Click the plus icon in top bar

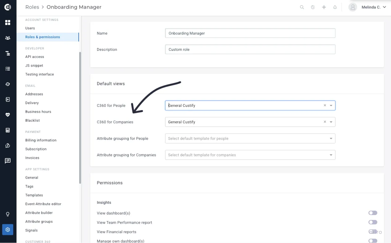point(324,7)
